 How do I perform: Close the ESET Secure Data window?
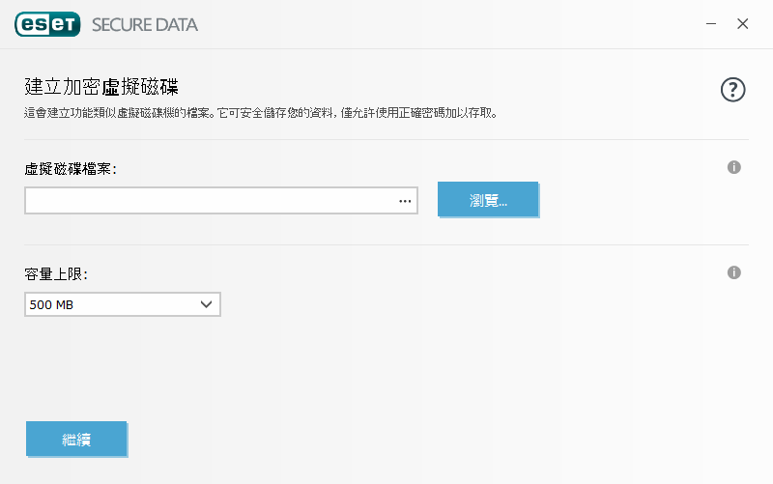click(x=742, y=24)
